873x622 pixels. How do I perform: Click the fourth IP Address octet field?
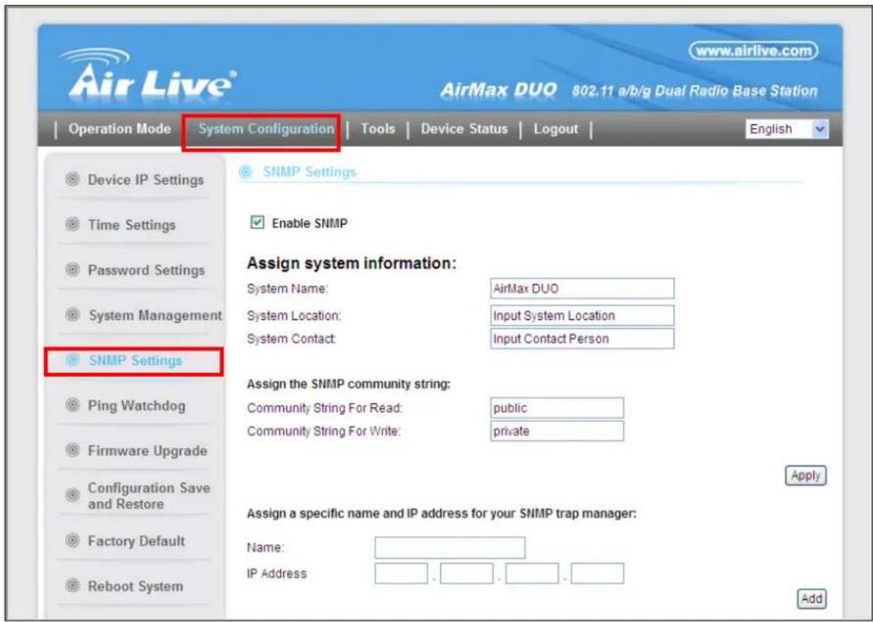(x=597, y=574)
